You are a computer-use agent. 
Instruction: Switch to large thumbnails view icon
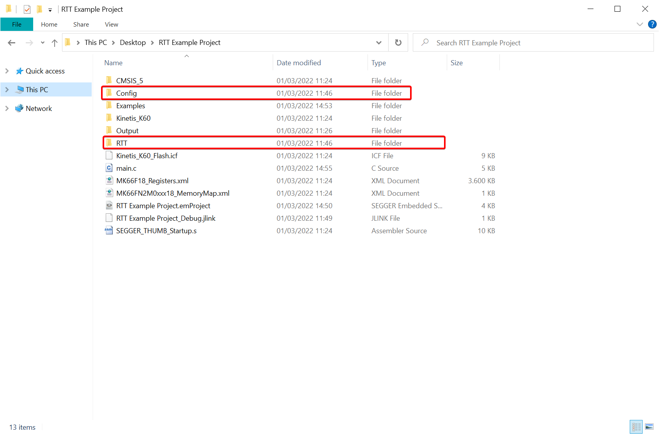(649, 427)
